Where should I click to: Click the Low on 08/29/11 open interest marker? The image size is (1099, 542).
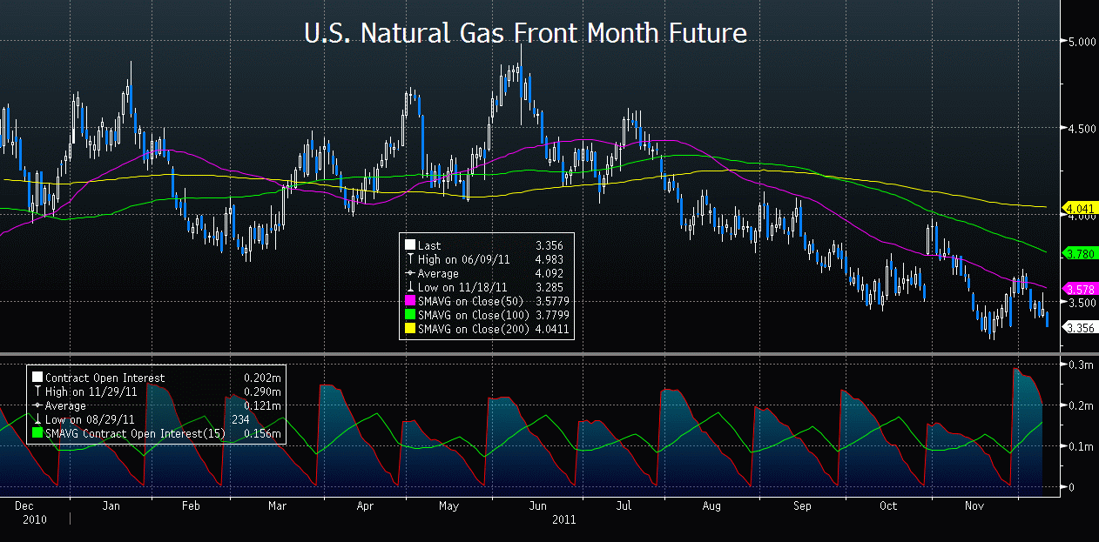[37, 420]
